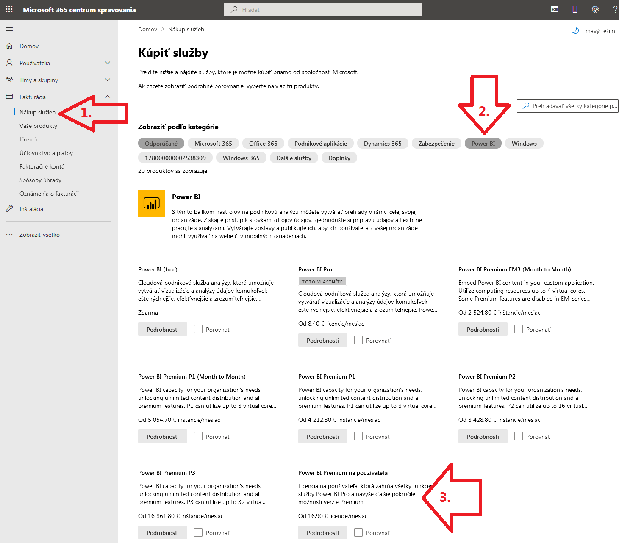Open Nákup služieb in sidebar
Screen dimensions: 619x543
[x=37, y=112]
